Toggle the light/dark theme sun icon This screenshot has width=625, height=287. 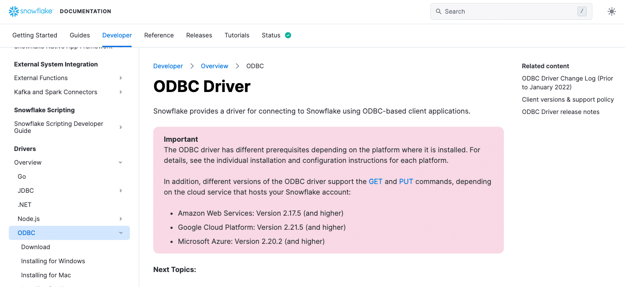[612, 11]
